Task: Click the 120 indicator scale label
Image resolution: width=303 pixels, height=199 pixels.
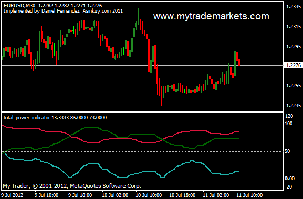Action: click(x=289, y=116)
